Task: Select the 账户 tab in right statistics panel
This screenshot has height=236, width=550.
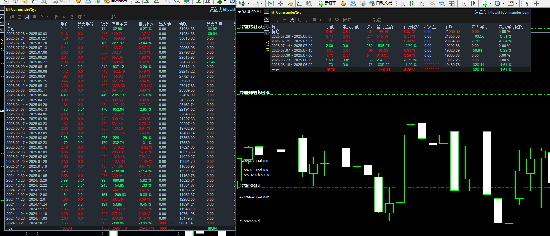Action: (347, 20)
